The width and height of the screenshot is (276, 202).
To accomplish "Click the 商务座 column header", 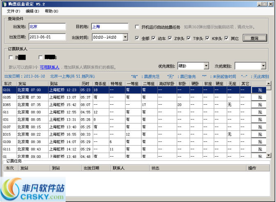I will [x=101, y=84].
